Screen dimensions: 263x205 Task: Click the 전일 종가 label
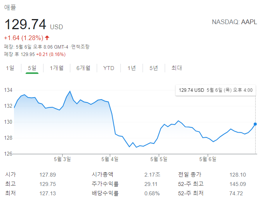(190, 174)
